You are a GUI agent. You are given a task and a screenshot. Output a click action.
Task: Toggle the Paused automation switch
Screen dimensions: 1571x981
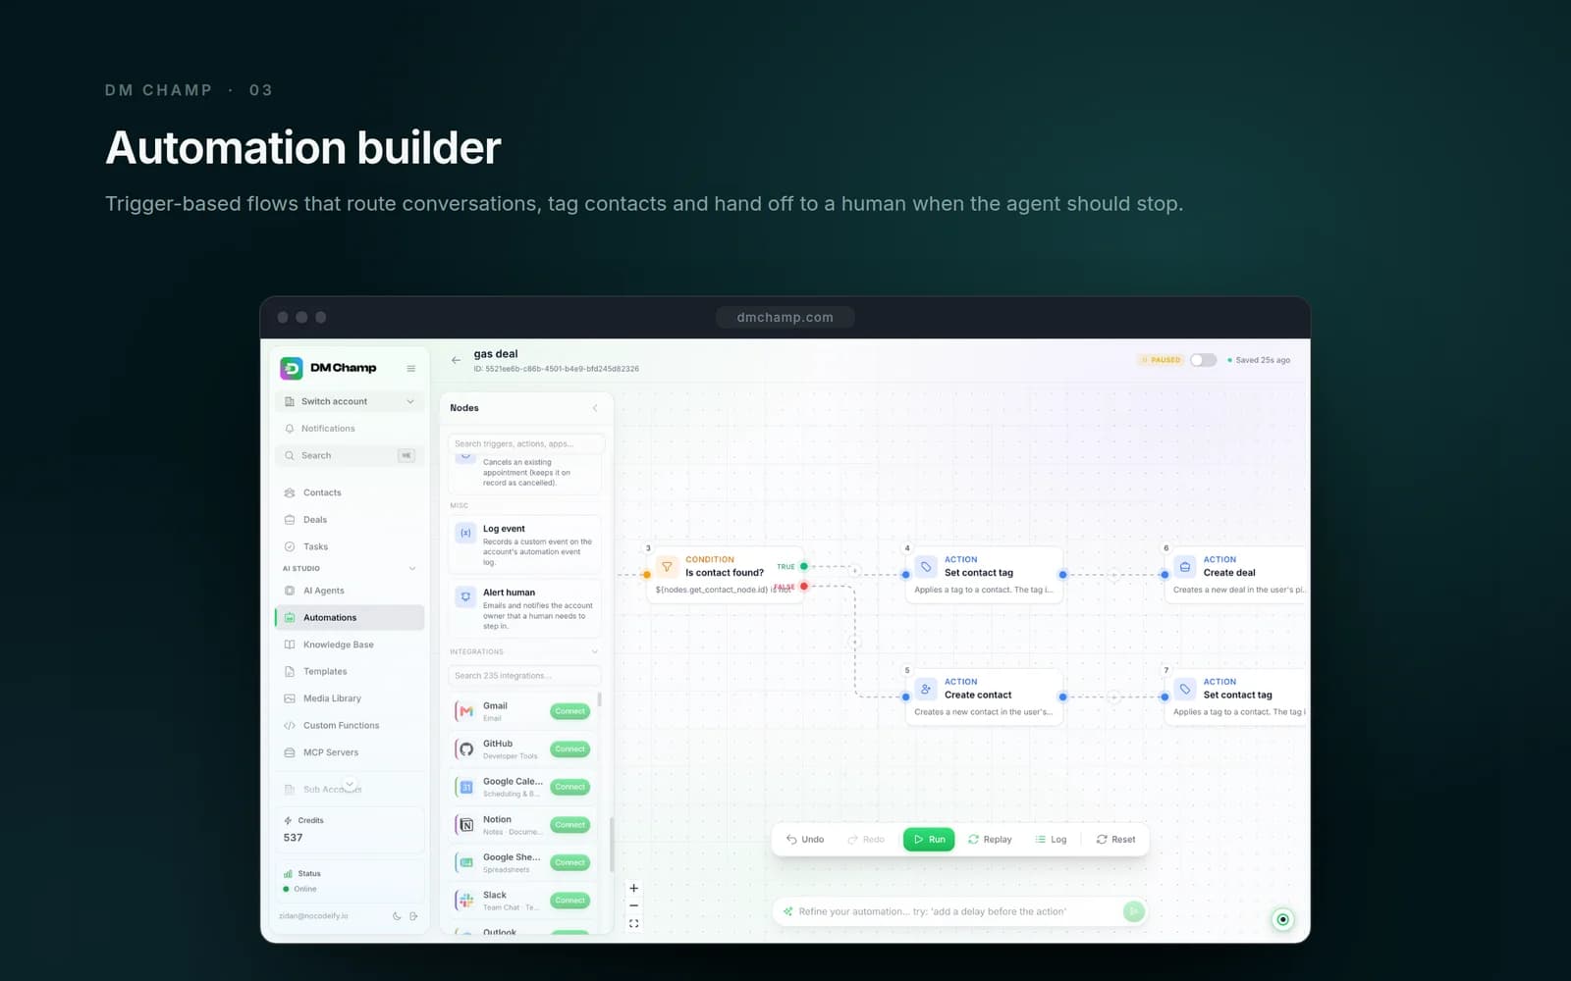[x=1203, y=360]
